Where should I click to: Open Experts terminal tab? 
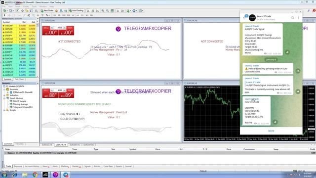[118, 166]
